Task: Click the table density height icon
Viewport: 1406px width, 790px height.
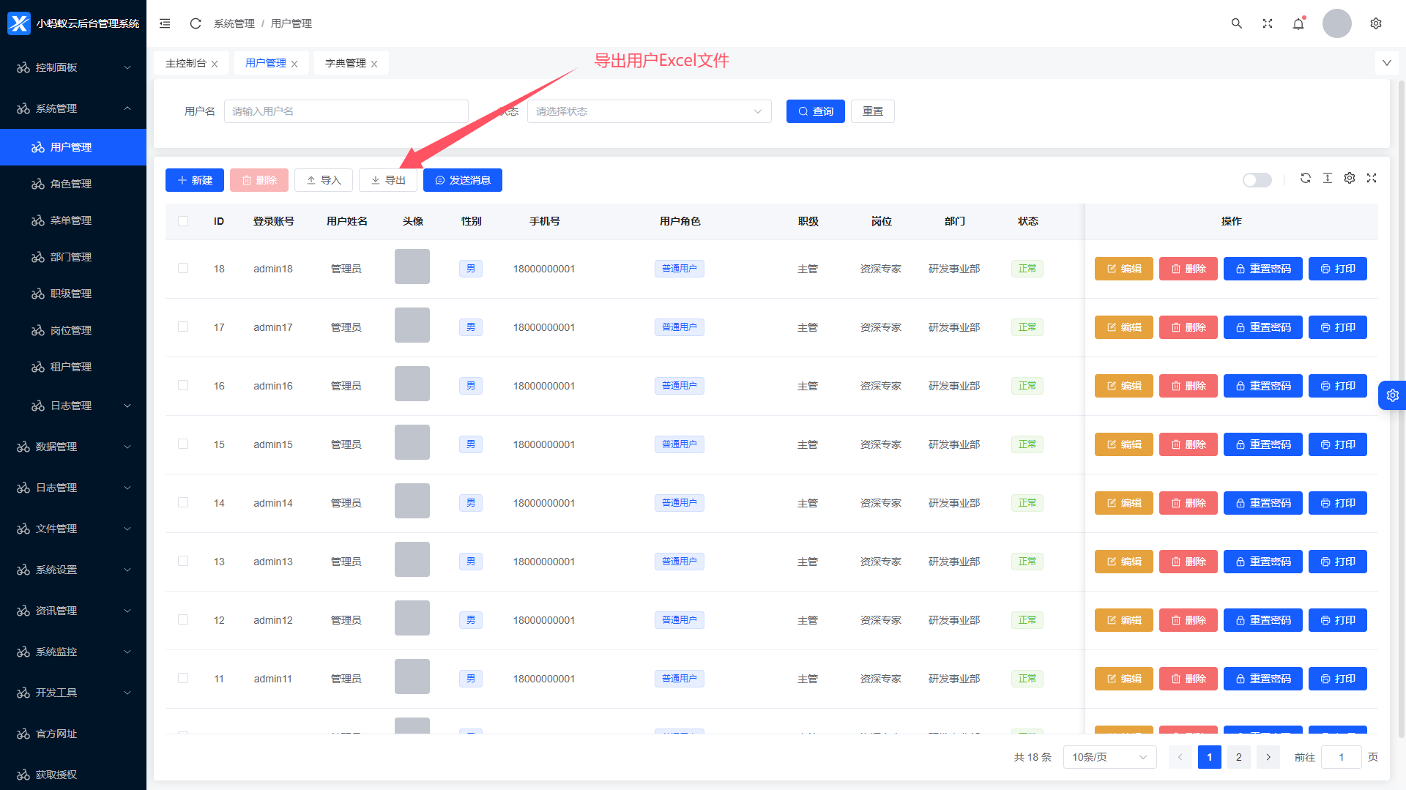Action: pos(1327,178)
